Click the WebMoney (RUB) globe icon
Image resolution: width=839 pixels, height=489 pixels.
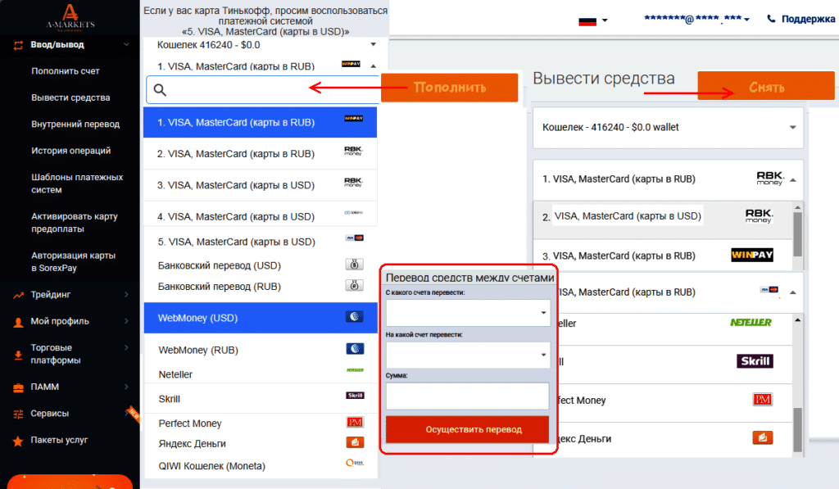355,349
